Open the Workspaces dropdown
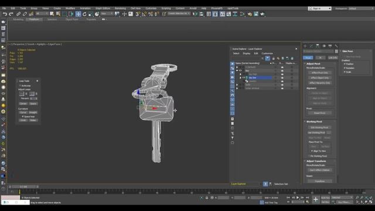The width and height of the screenshot is (375, 211). pos(361,8)
